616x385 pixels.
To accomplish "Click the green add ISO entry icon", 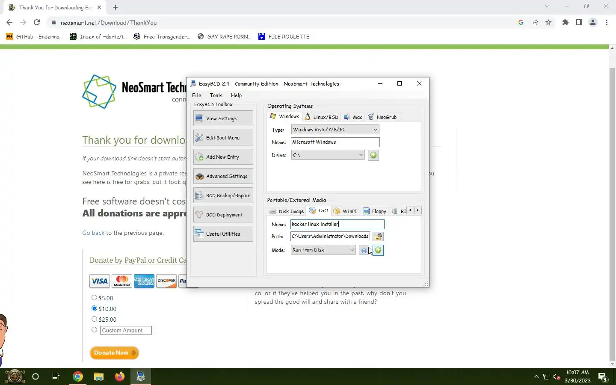I will coord(378,250).
